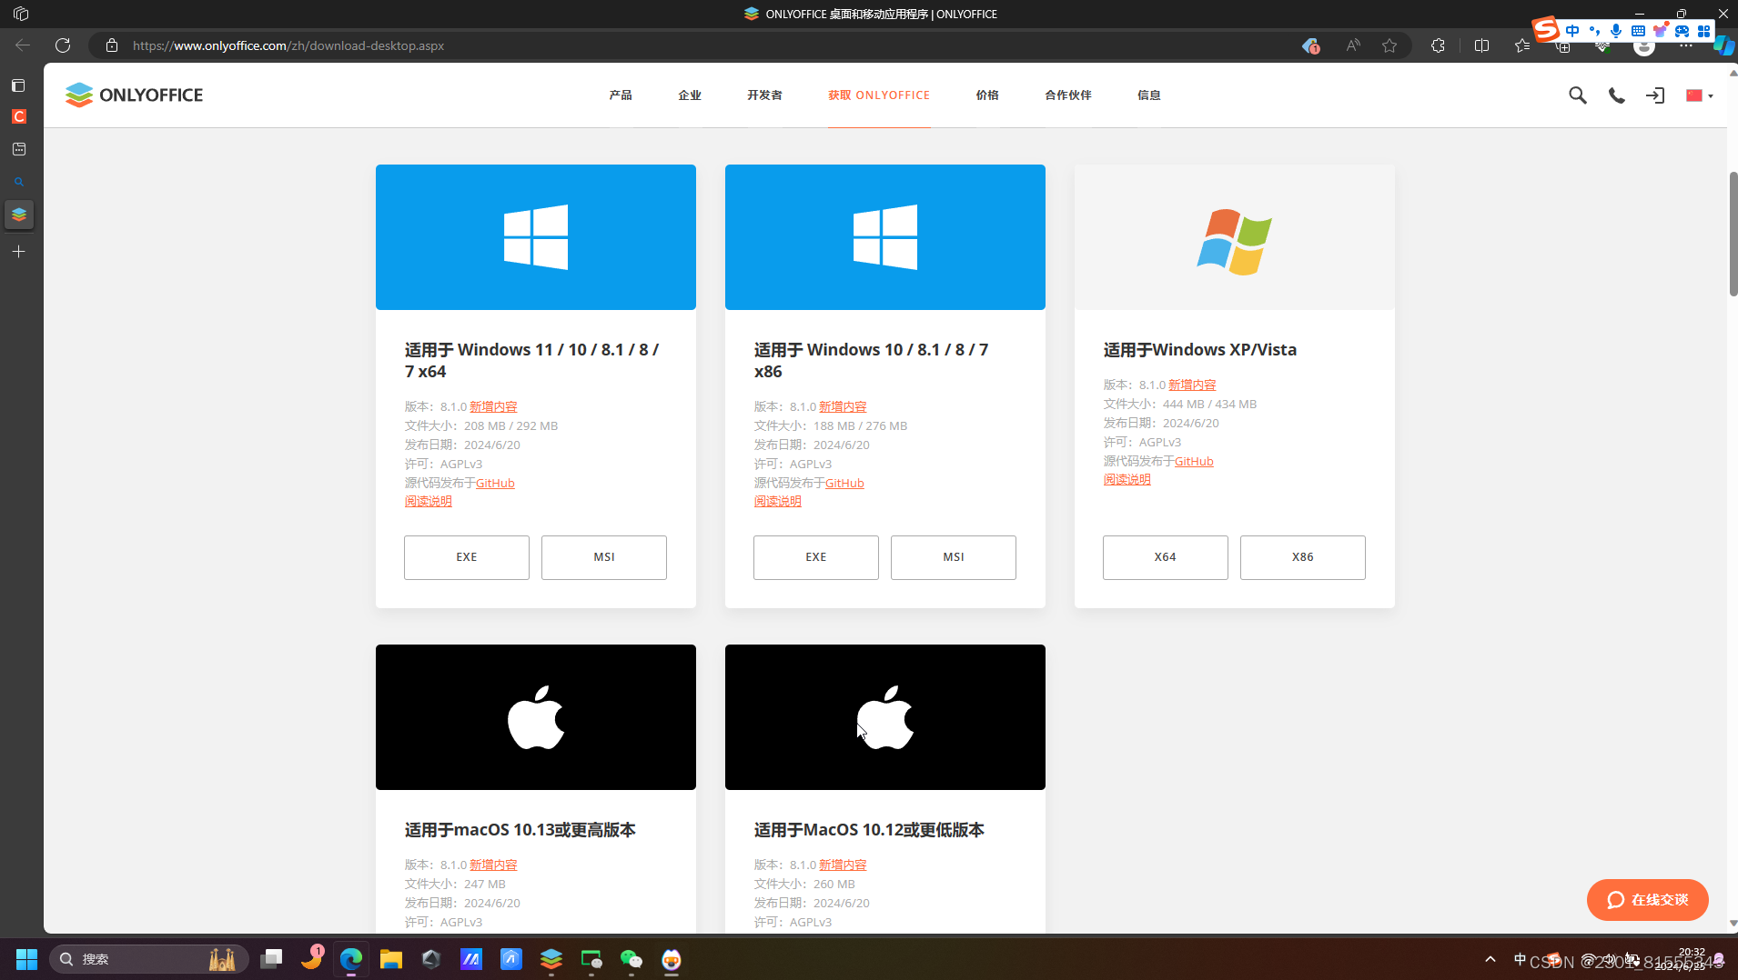Image resolution: width=1738 pixels, height=980 pixels.
Task: Open 阅读说明 link in Windows XP/Vista card
Action: 1127,479
